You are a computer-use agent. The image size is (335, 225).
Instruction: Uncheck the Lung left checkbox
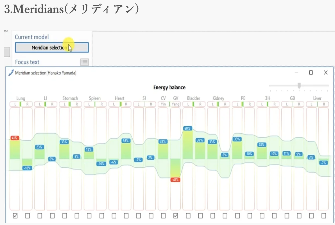15,216
